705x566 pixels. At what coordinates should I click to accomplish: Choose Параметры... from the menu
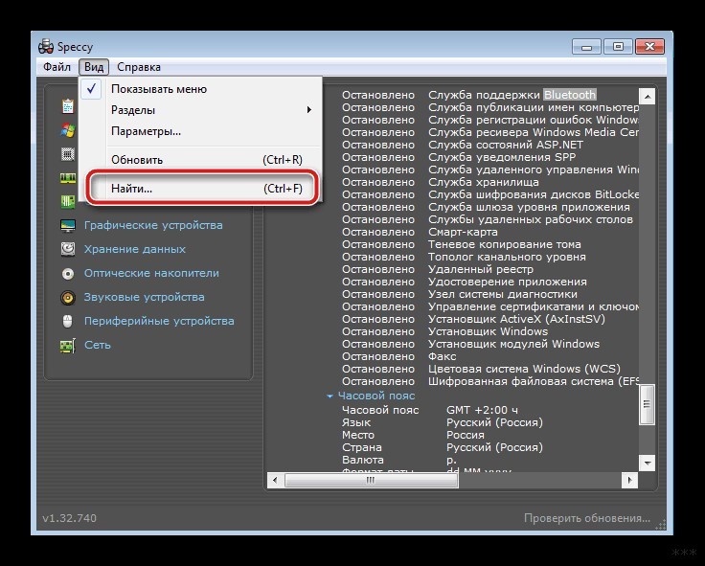click(x=200, y=131)
